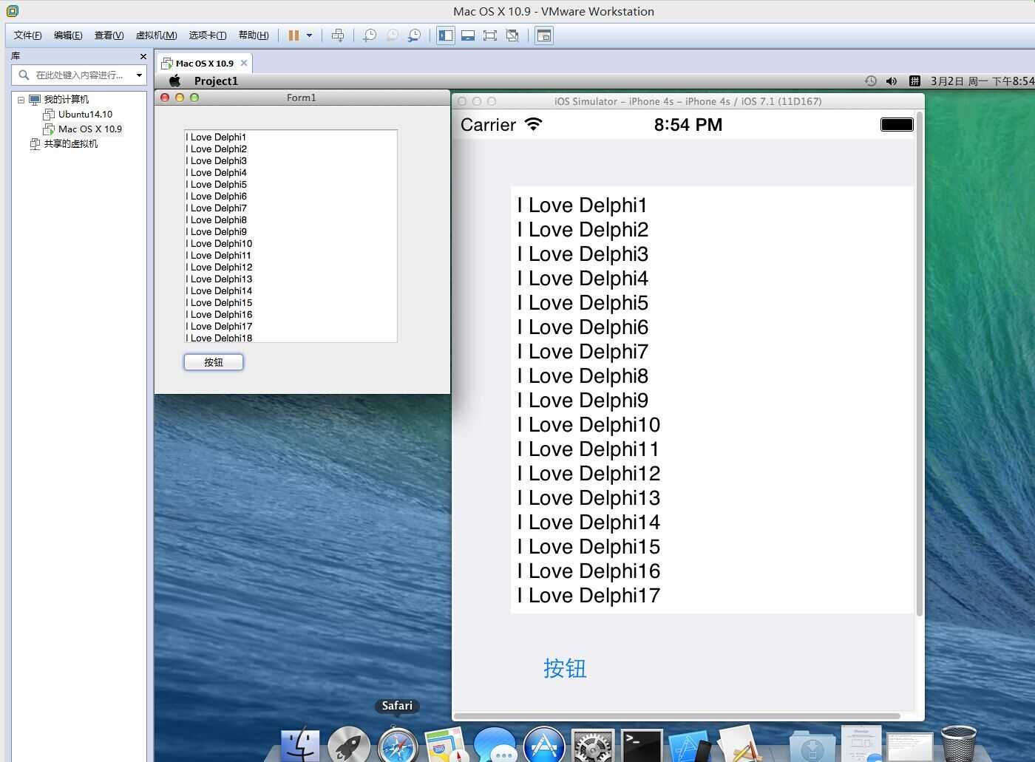
Task: Click the simulator's vertical scrollbar
Action: [920, 364]
